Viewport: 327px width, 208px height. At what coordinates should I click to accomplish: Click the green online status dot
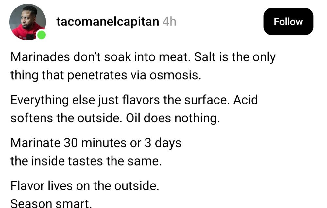point(41,35)
